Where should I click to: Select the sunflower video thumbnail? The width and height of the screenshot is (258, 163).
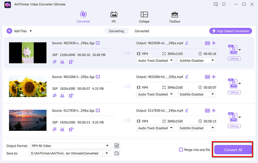pos(28,86)
